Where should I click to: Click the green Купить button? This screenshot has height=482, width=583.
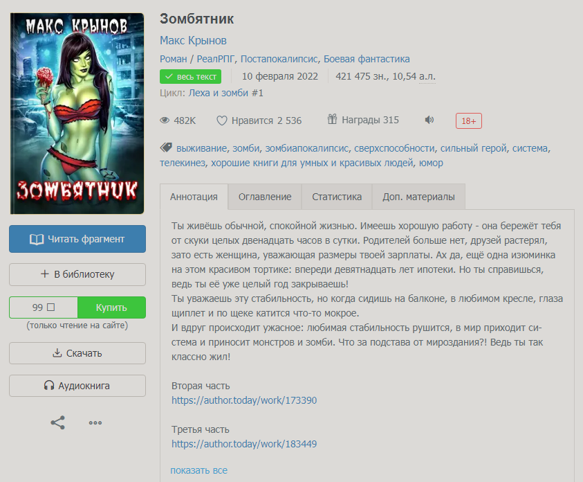point(111,307)
